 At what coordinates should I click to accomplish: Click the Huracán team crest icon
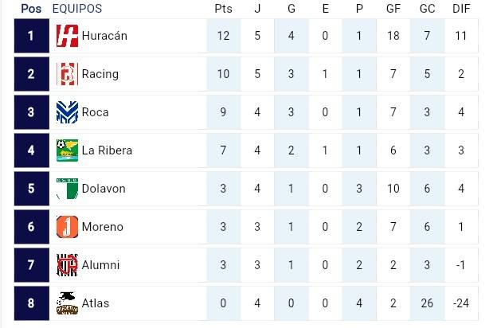67,36
